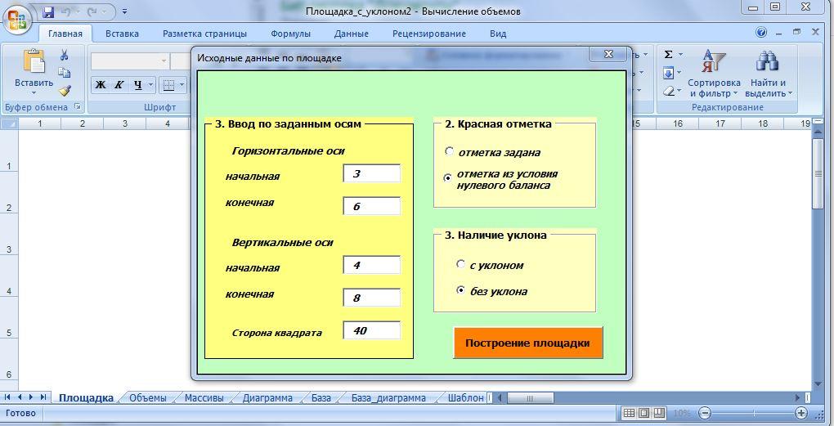The width and height of the screenshot is (834, 426).
Task: Open the База_диаграмма sheet tab
Action: click(388, 398)
